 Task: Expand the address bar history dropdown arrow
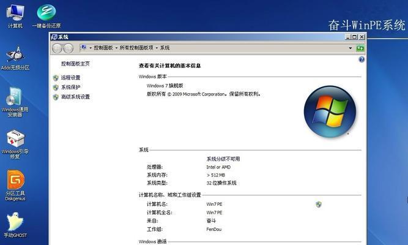coord(351,48)
